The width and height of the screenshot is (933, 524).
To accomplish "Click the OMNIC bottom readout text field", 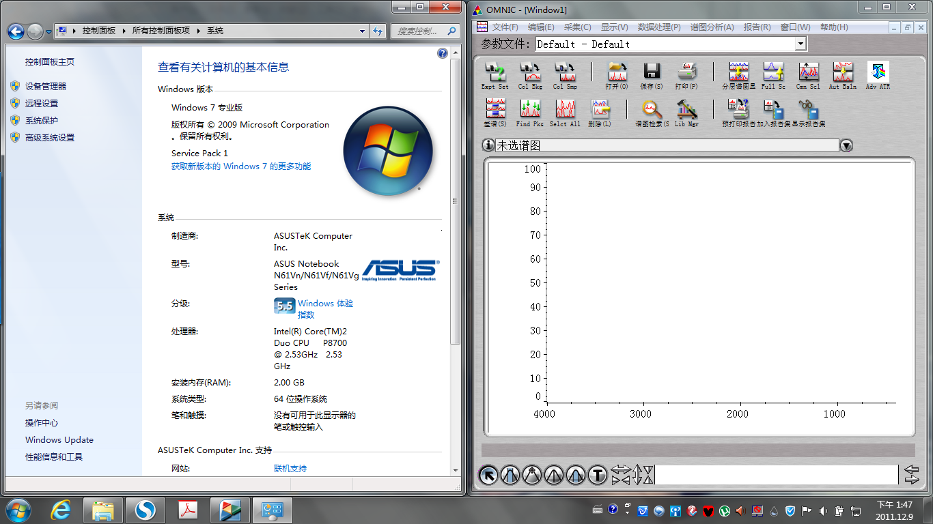I will (776, 474).
